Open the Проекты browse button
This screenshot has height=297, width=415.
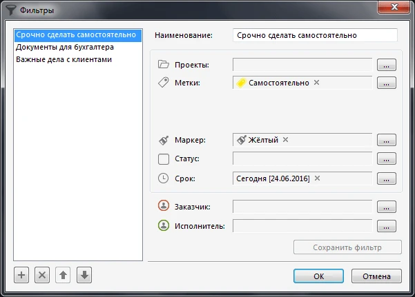387,65
